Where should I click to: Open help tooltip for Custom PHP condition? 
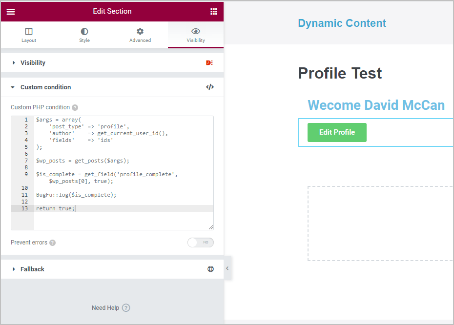(x=75, y=108)
